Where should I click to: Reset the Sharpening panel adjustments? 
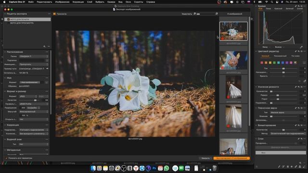298,87
